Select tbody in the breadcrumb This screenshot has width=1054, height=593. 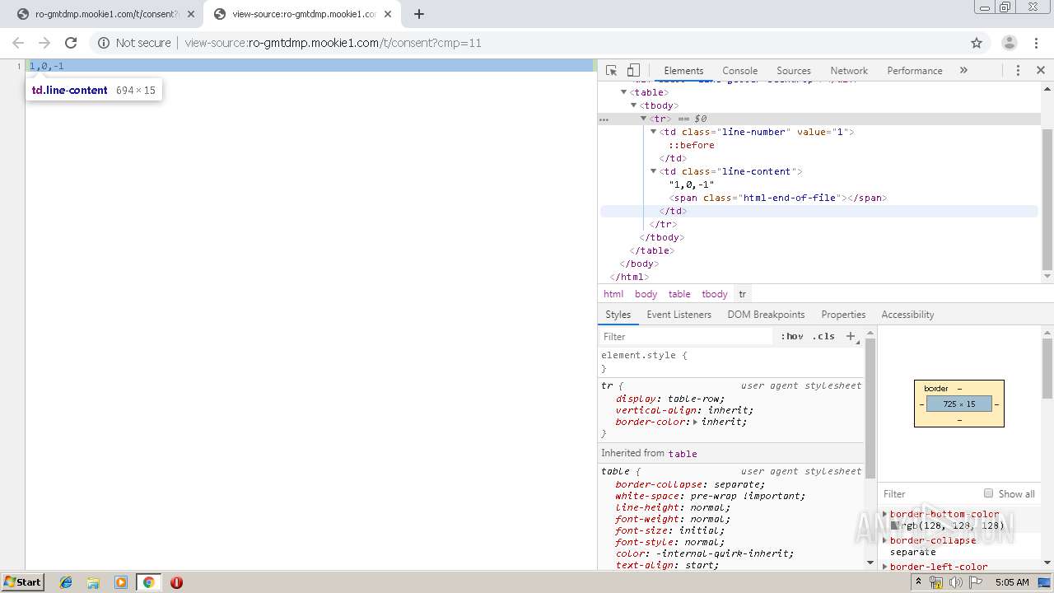(x=714, y=294)
